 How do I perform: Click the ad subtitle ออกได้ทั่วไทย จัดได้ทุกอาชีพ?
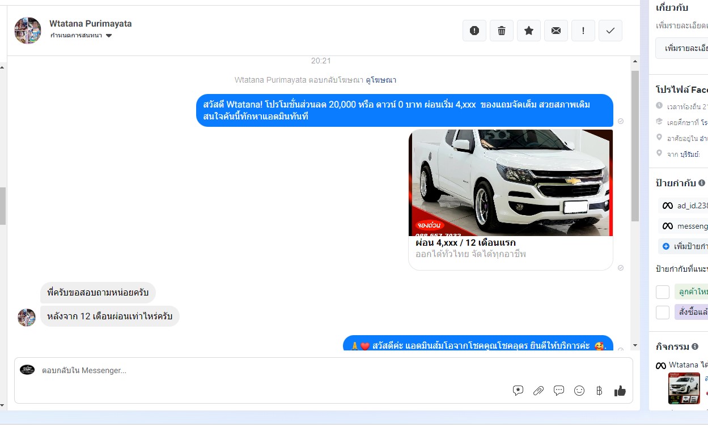tap(470, 254)
